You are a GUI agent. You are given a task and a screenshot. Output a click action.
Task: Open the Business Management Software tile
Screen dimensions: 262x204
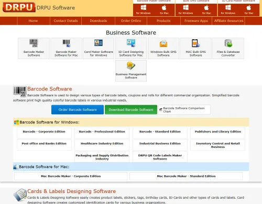point(131,71)
